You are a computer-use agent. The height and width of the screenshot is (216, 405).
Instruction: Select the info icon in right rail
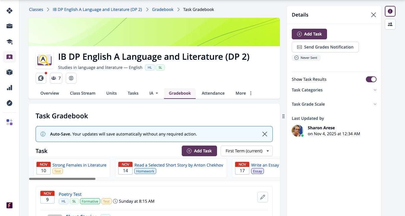pos(390,11)
